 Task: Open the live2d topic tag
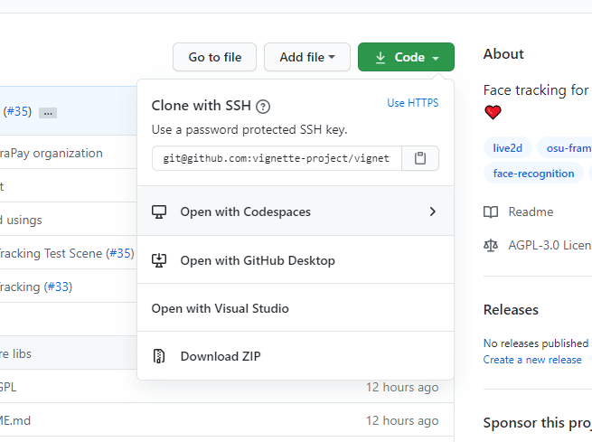507,148
